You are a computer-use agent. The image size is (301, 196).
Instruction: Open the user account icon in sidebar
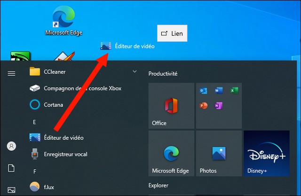click(11, 146)
